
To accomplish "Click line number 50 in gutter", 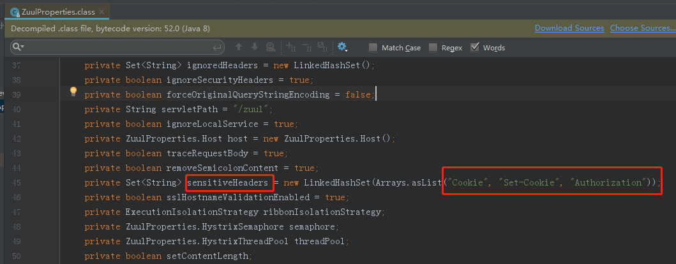I will tap(15, 256).
